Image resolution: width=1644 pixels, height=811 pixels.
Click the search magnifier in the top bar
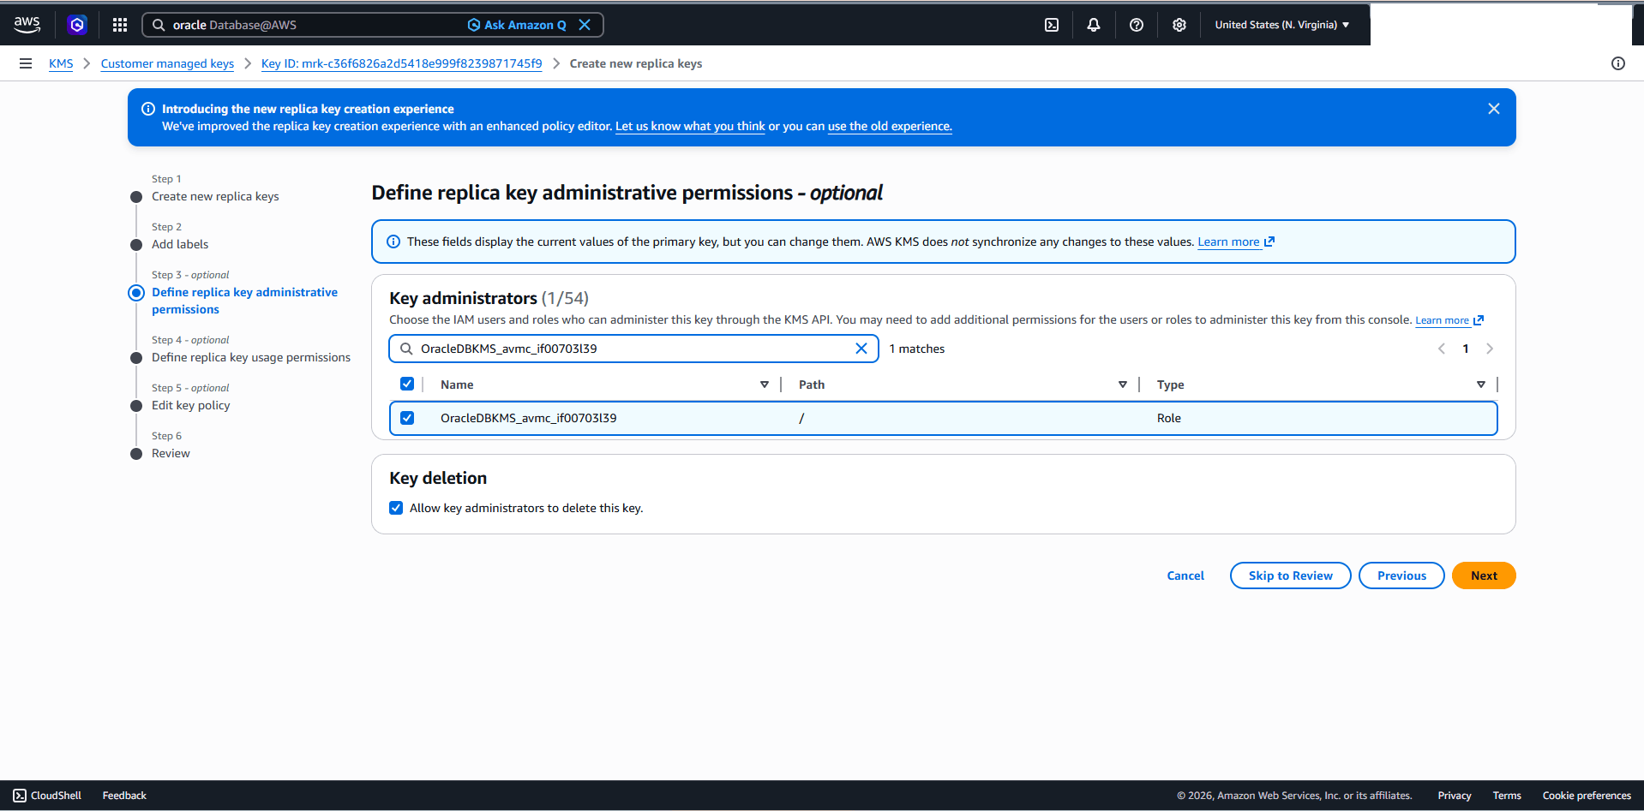(x=159, y=25)
